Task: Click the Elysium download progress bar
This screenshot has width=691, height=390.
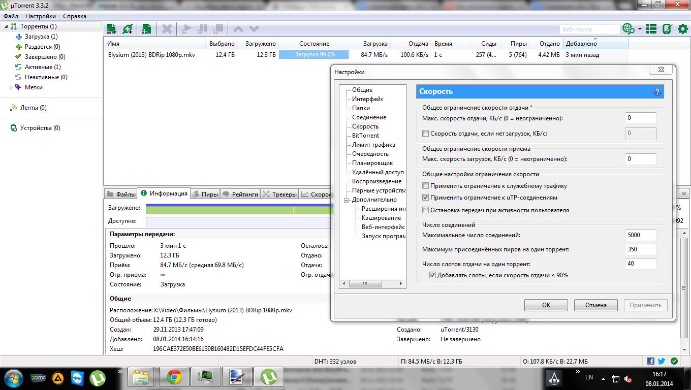Action: coord(313,55)
